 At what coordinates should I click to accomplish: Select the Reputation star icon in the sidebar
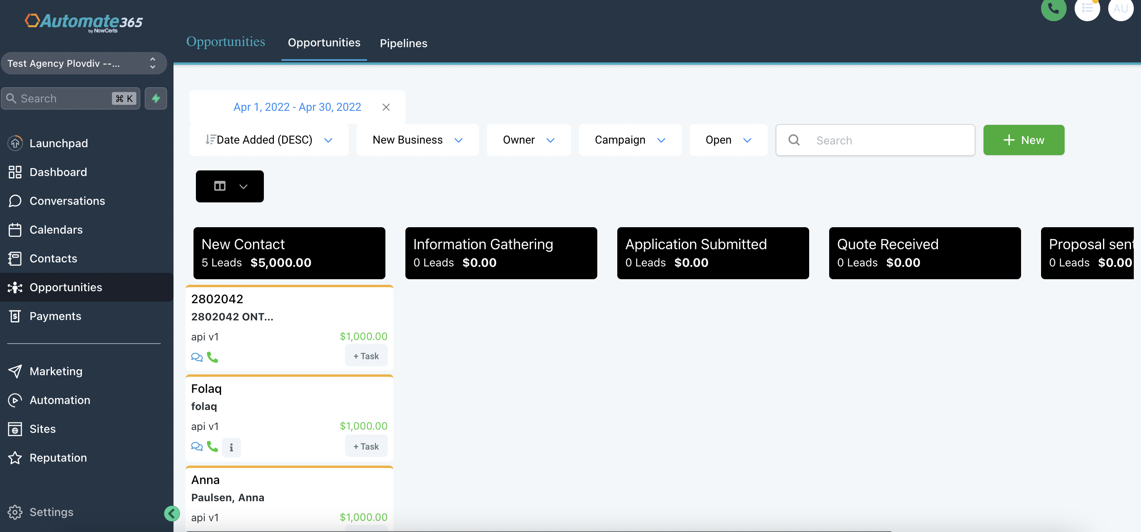(x=15, y=458)
